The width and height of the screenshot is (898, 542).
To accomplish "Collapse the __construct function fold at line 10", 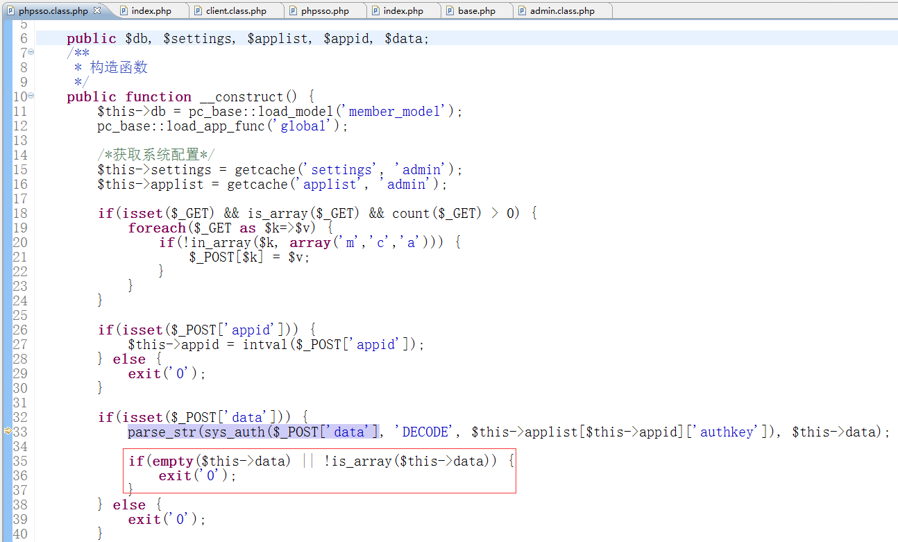I will pyautogui.click(x=31, y=96).
